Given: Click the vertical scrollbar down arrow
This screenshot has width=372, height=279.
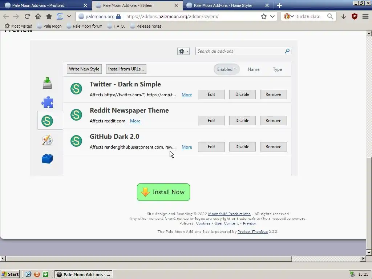Looking at the screenshot, I should [369, 252].
